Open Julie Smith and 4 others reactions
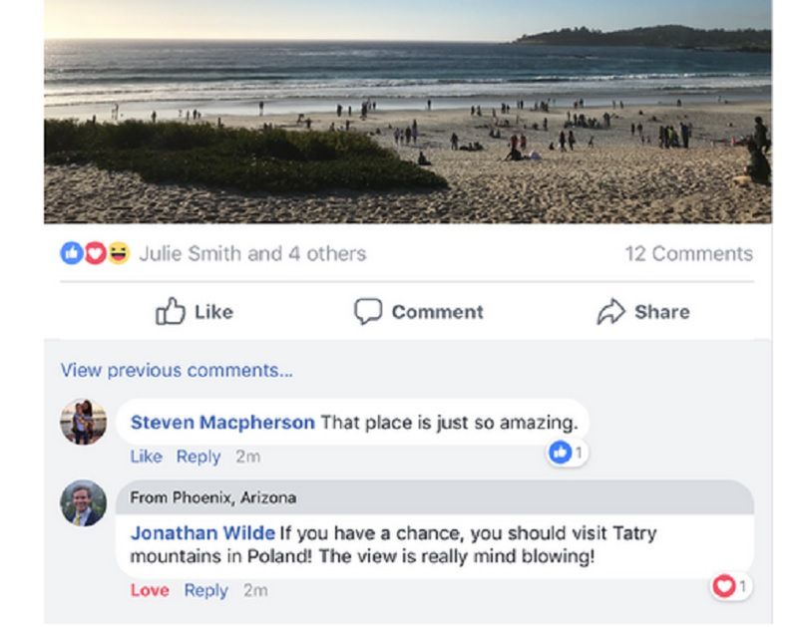Viewport: 798px width, 627px height. 251,253
